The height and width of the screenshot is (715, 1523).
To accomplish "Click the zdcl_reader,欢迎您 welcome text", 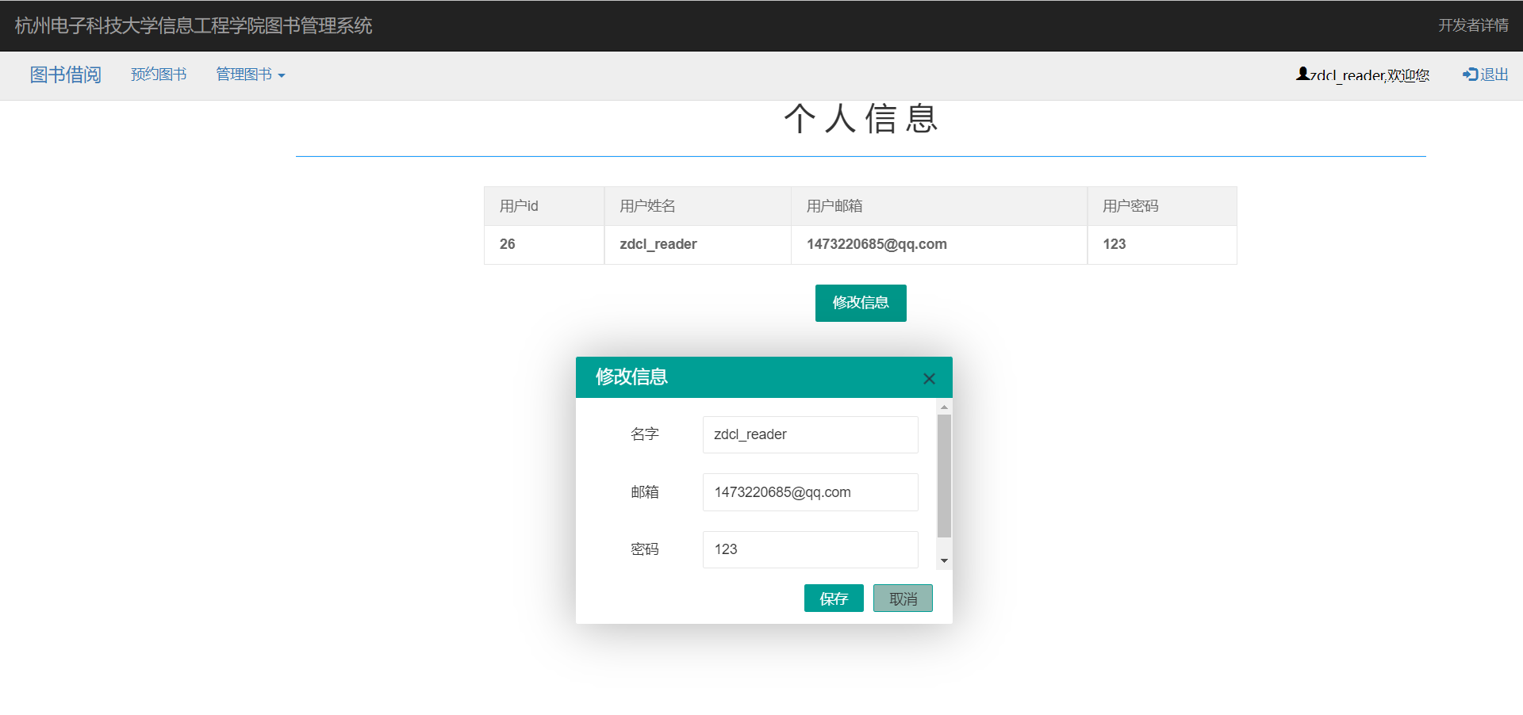I will 1370,75.
